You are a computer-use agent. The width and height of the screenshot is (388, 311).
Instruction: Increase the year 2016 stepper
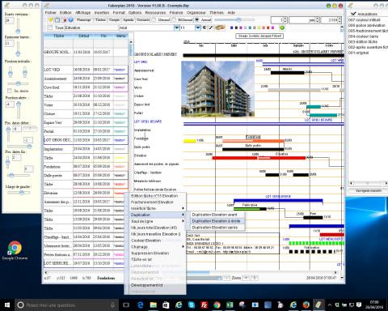(x=339, y=19)
